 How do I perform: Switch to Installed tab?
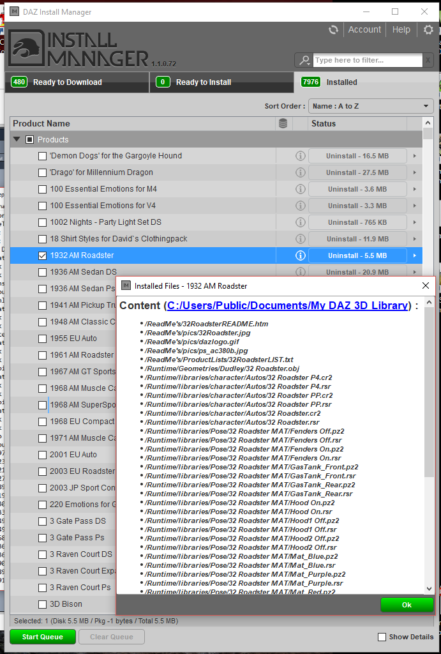[x=366, y=82]
